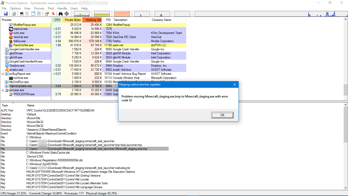Open the Handle menu
Screen dimensions: 348x196
coord(62,8)
